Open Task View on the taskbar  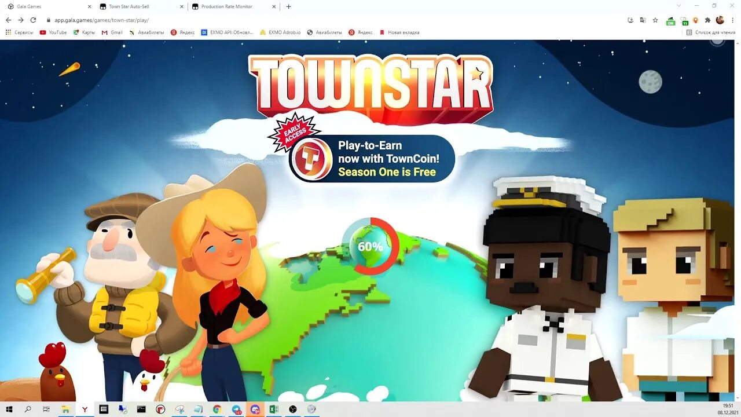(x=46, y=409)
